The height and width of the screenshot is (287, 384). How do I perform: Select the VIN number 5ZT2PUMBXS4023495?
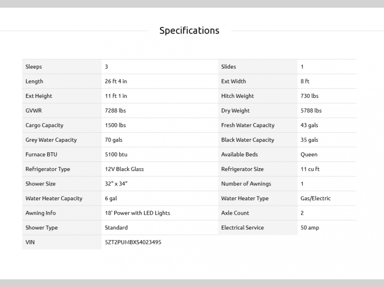tap(133, 242)
